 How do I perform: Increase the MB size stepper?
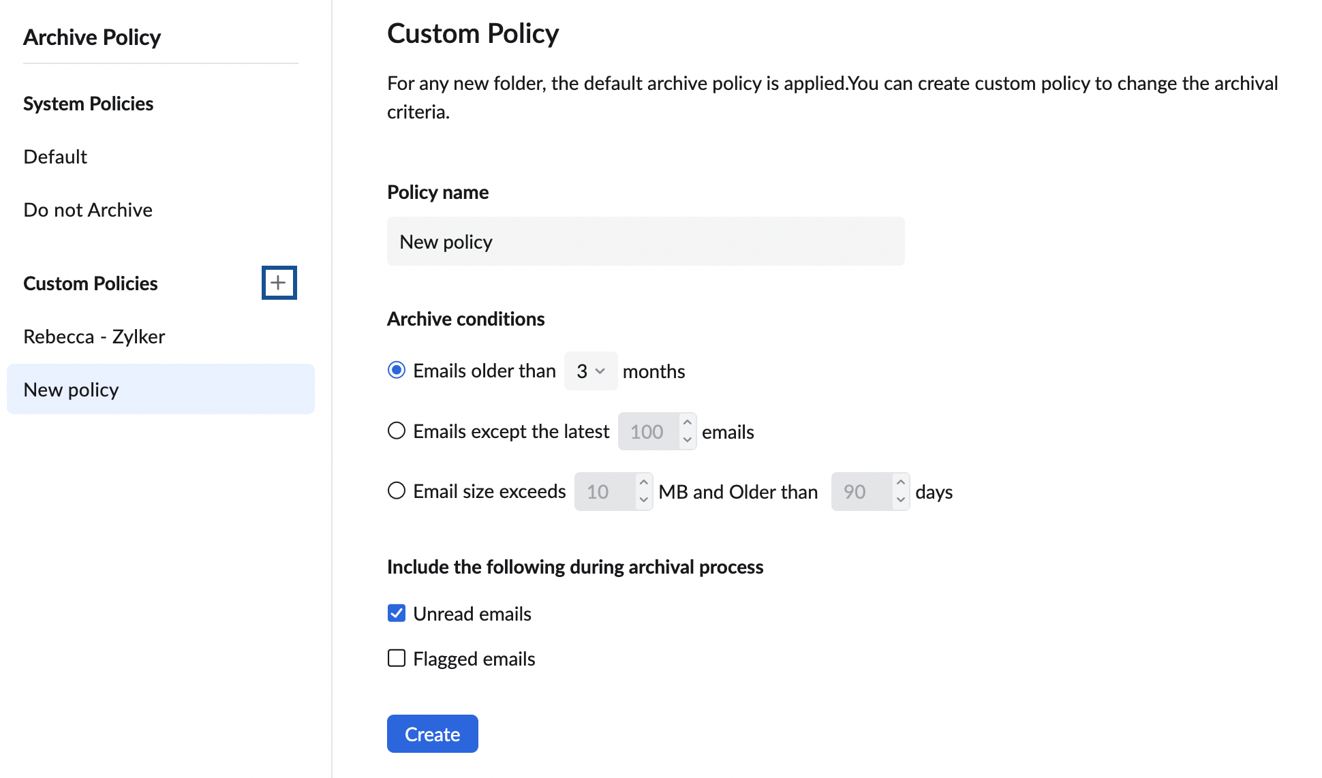pyautogui.click(x=644, y=482)
